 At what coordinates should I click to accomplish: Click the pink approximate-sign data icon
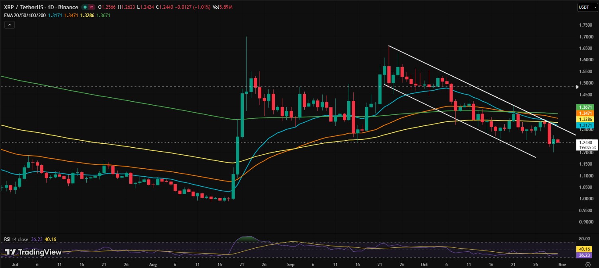92,7
